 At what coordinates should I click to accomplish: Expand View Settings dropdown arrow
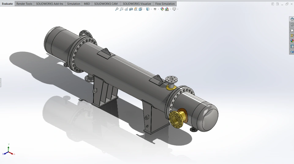click(x=178, y=9)
